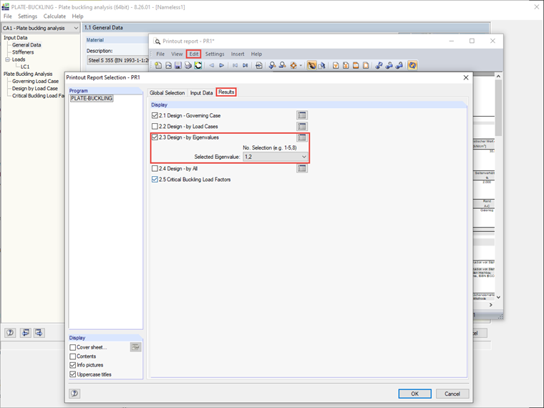Switch to the Global Selection tab
The height and width of the screenshot is (408, 544).
click(x=167, y=92)
